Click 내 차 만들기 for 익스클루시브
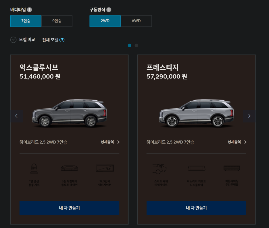 (x=70, y=208)
